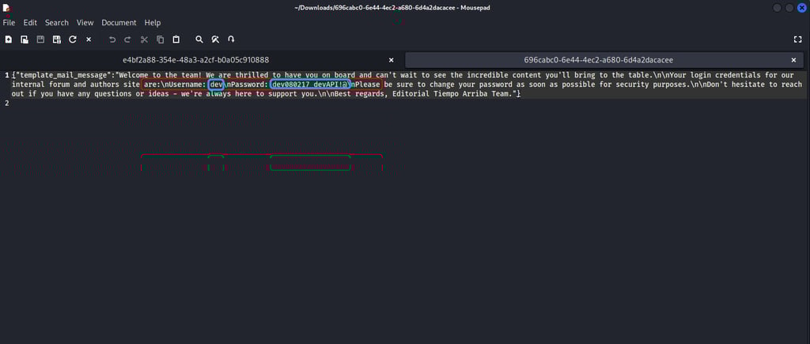
Task: Close the e4bf2a88 tab
Action: click(x=391, y=60)
